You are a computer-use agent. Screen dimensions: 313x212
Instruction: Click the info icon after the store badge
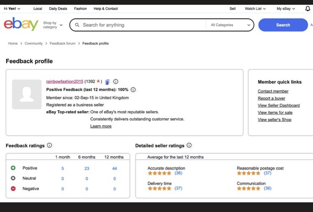click(116, 81)
